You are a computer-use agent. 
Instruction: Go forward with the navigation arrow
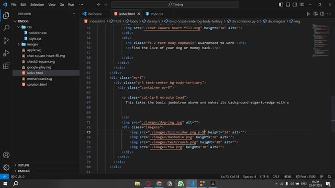tap(106, 5)
